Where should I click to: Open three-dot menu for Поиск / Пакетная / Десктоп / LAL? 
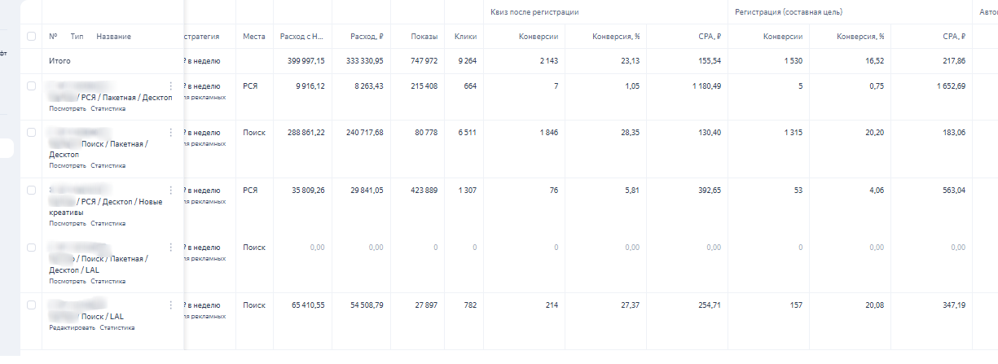click(x=170, y=248)
